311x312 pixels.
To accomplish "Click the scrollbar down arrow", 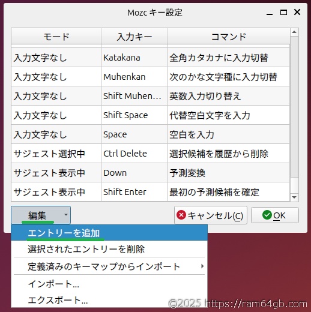I will 294,197.
